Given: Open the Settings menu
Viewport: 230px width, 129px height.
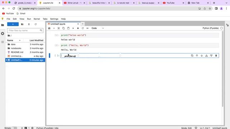Looking at the screenshot, I should point(54,19).
